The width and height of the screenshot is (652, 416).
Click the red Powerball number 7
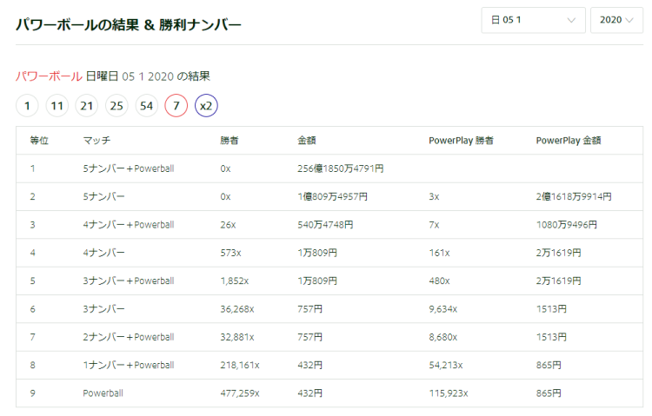pos(176,106)
